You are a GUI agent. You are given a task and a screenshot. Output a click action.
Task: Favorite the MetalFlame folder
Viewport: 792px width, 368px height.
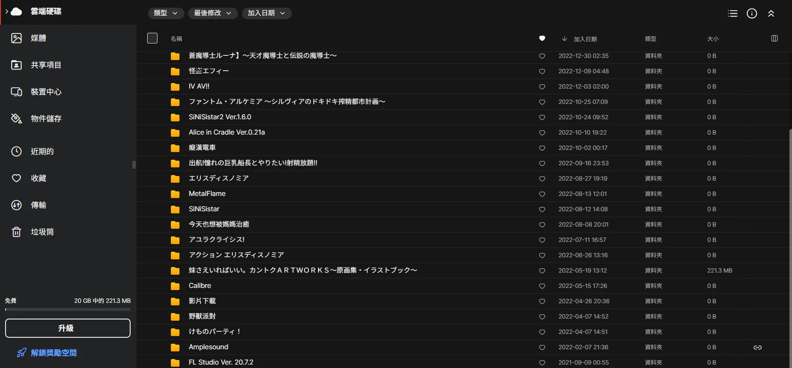tap(542, 194)
